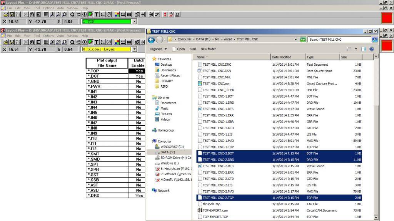Open the '0 Global Layer' dropdown arrow

point(135,49)
